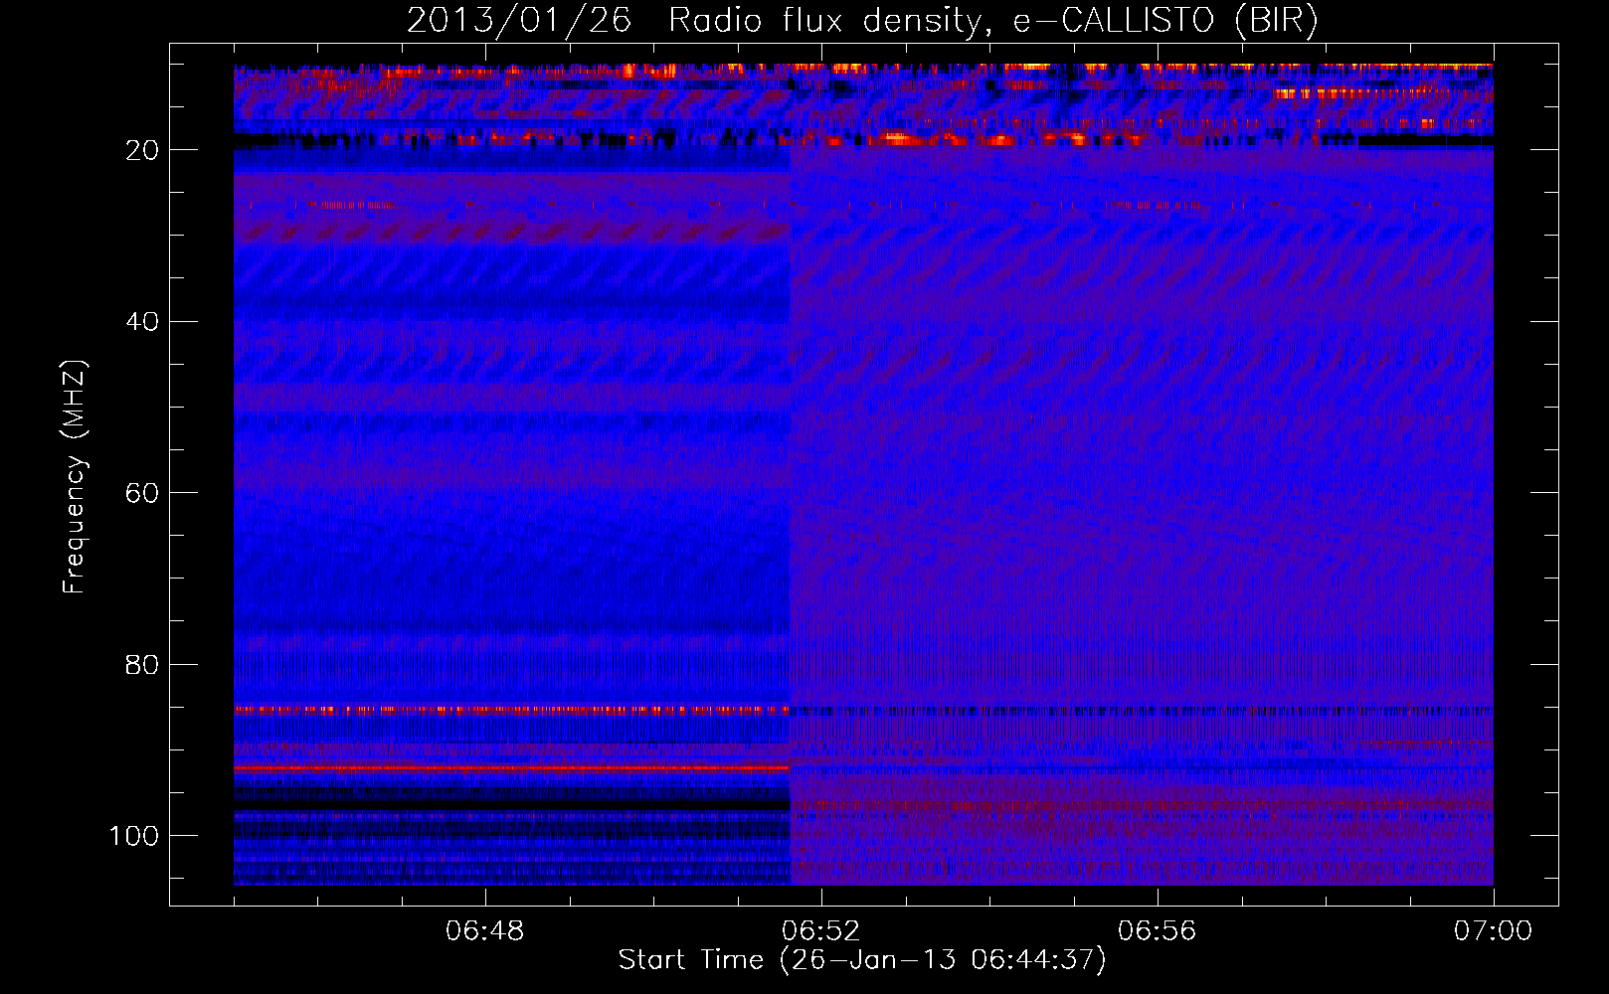Image resolution: width=1609 pixels, height=994 pixels.
Task: Click the '20' frequency tick label
Action: [142, 150]
